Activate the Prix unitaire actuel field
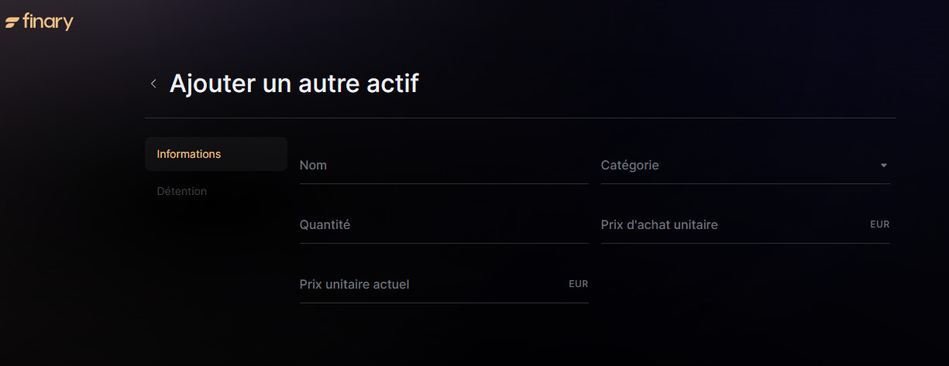 pos(444,285)
